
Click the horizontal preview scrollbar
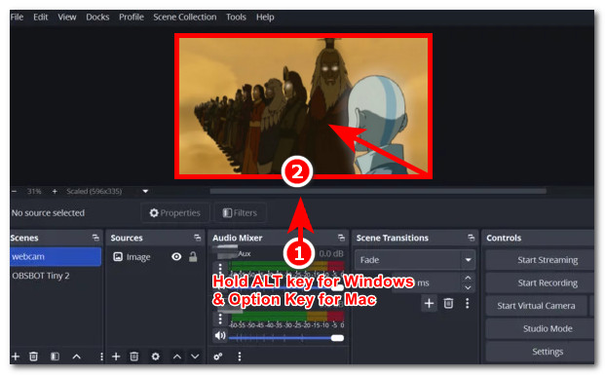point(378,191)
